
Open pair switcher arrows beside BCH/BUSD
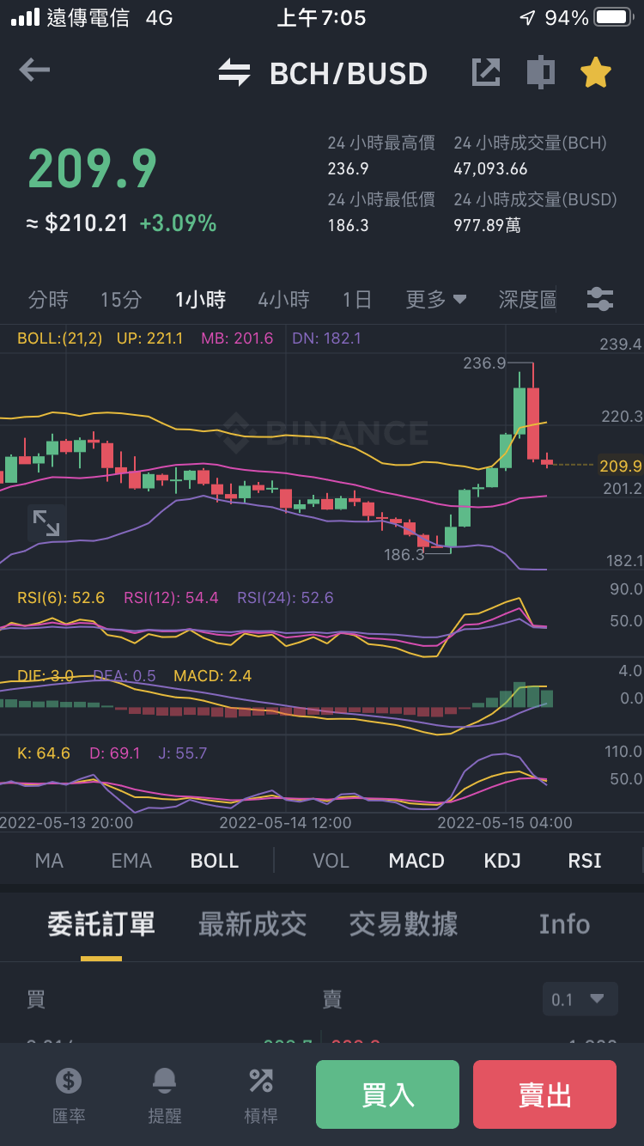point(234,73)
